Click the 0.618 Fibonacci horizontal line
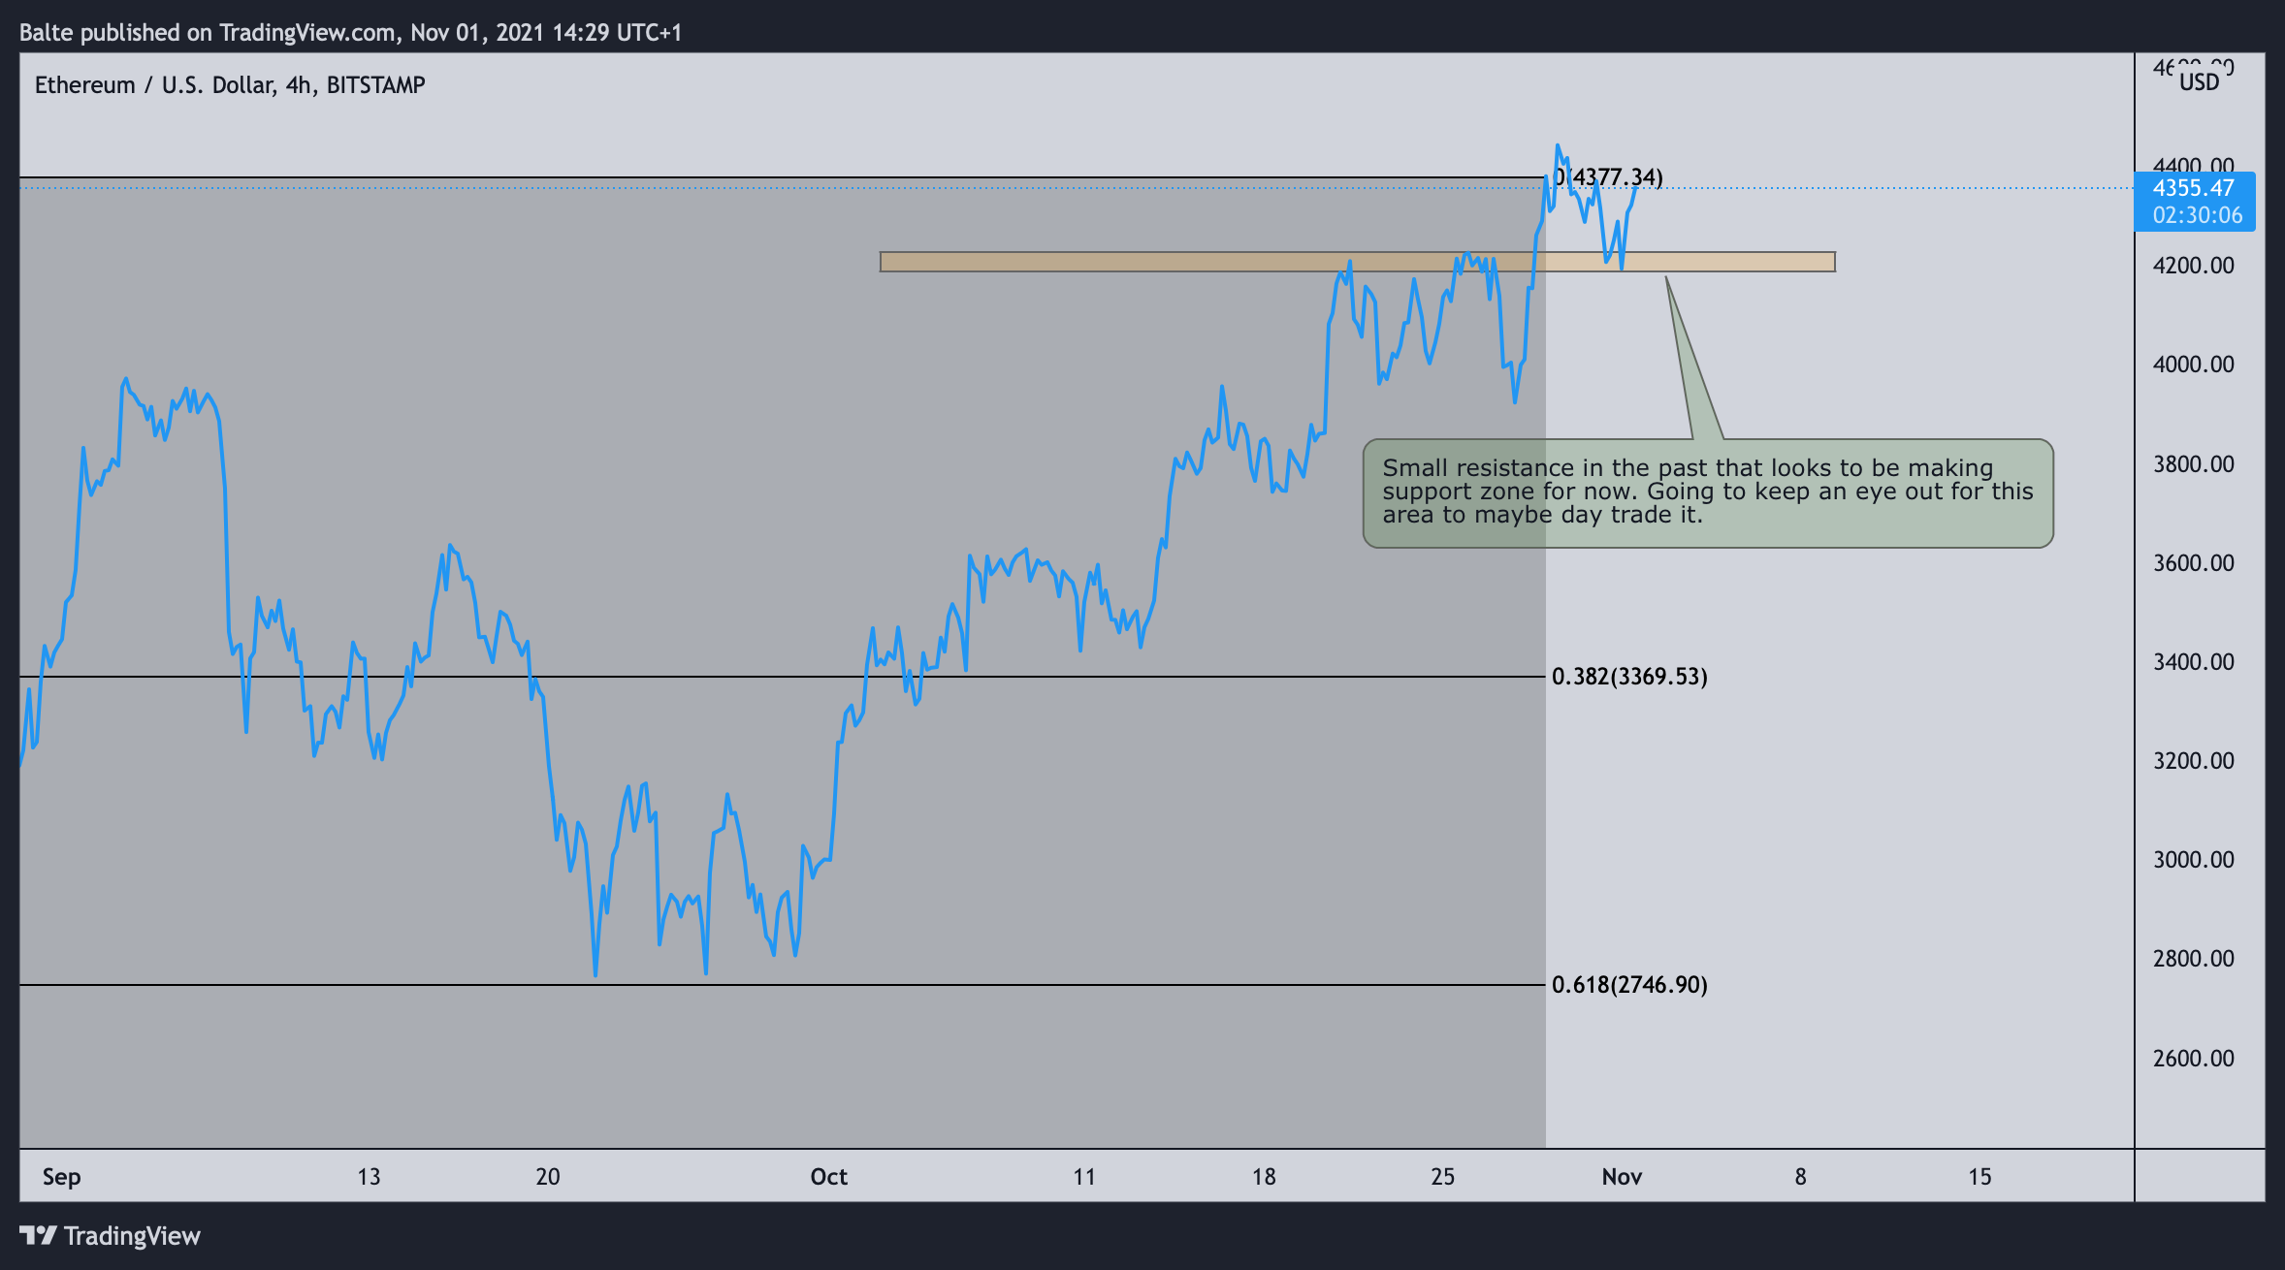 (782, 985)
